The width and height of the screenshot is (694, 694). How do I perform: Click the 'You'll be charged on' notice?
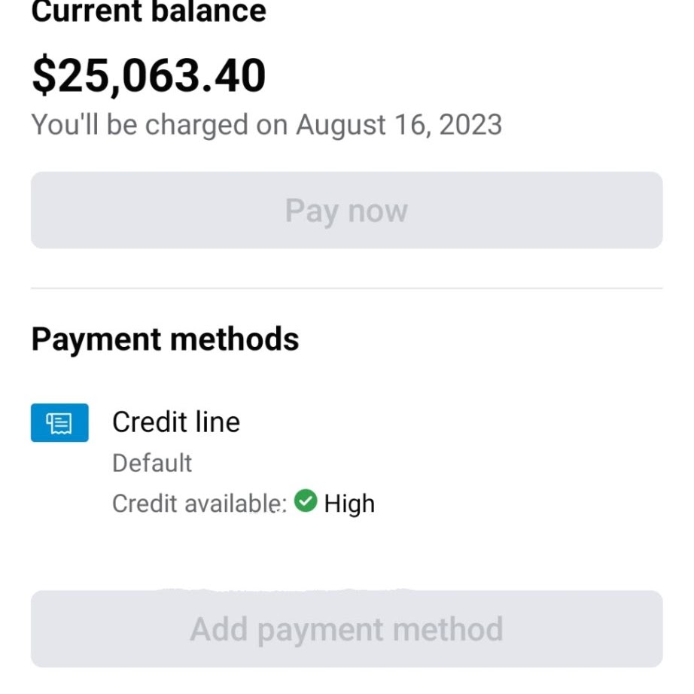(x=160, y=124)
